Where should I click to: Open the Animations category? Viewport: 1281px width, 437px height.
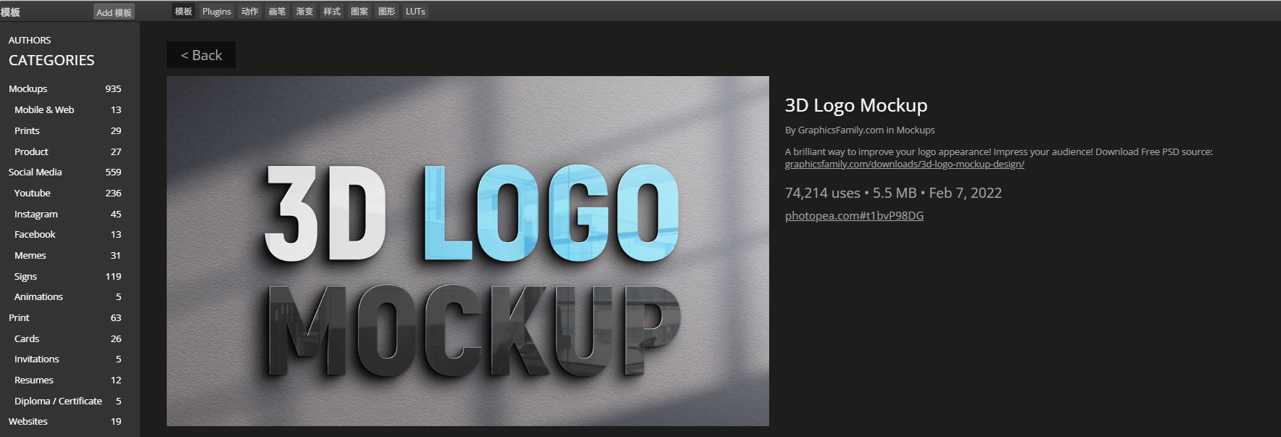[38, 297]
